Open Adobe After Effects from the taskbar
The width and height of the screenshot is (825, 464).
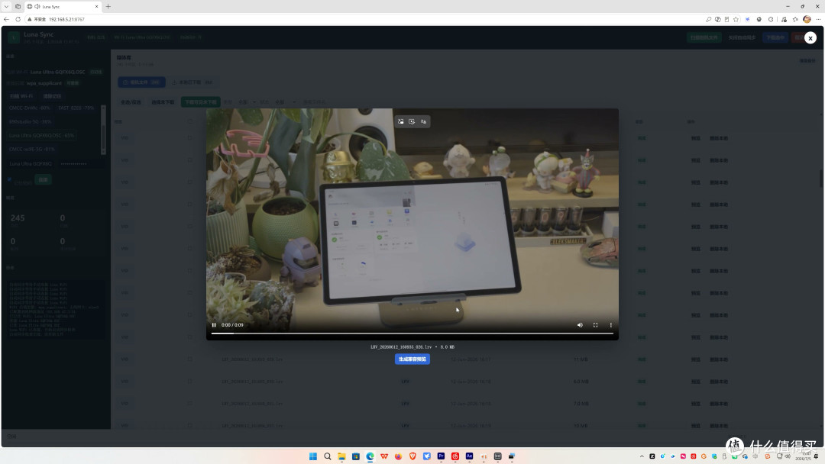(469, 456)
